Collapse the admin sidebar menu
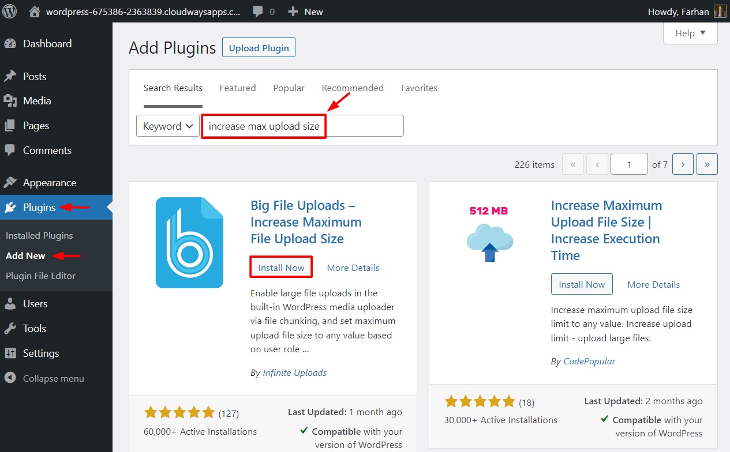730x452 pixels. [x=53, y=379]
